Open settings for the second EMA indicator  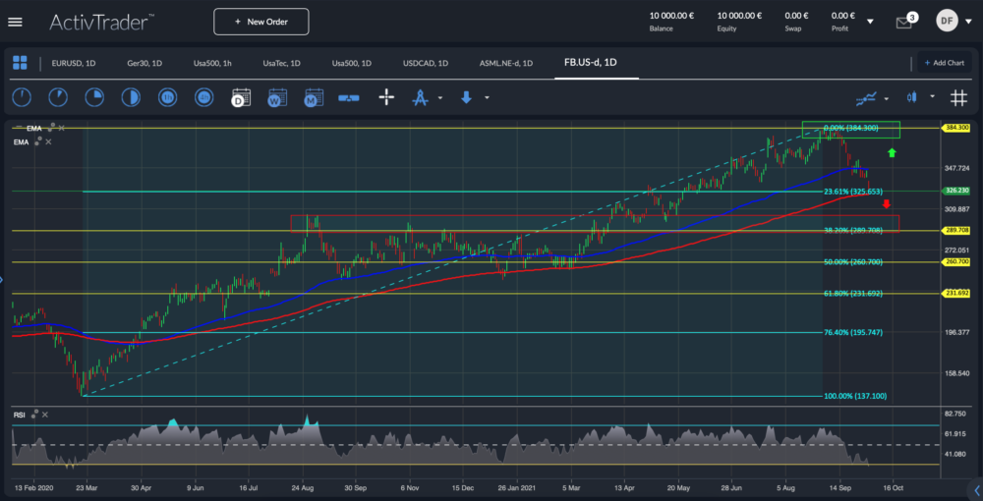click(x=37, y=140)
